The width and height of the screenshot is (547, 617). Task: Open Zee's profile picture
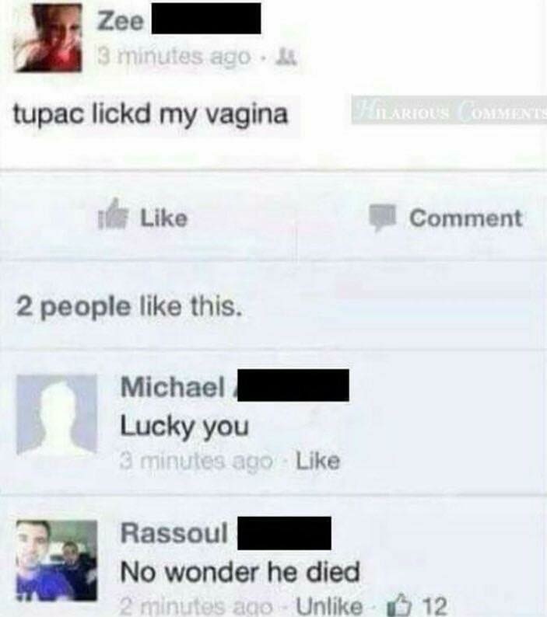pos(47,38)
